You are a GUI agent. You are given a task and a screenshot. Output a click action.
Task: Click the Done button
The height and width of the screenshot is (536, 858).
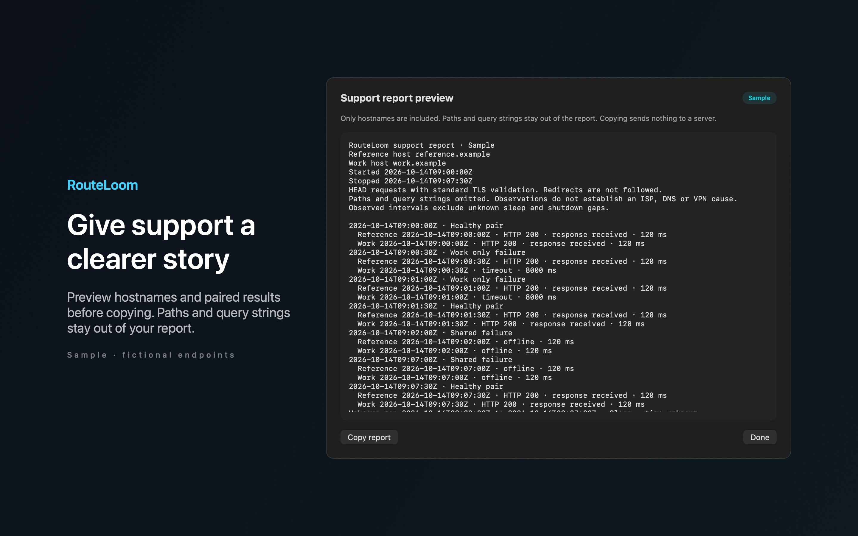(760, 437)
